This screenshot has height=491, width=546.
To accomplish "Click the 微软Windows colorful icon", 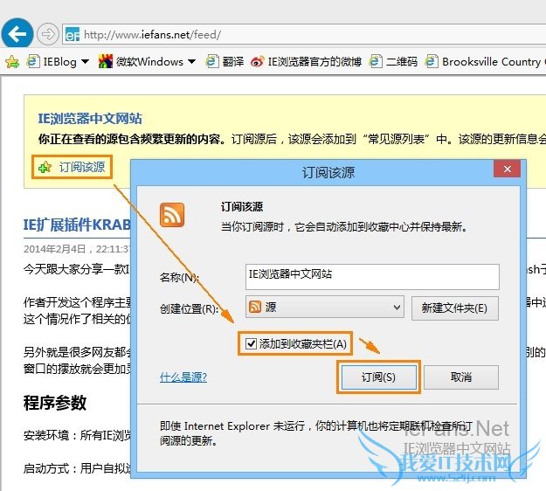I will coord(106,61).
